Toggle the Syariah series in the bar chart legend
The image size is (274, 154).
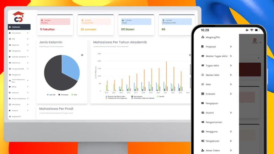pos(161,96)
